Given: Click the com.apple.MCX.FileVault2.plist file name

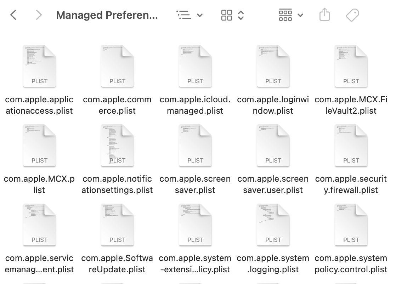Looking at the screenshot, I should click(x=351, y=105).
